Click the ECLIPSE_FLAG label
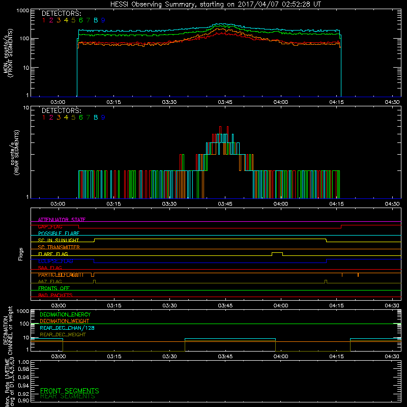 click(x=55, y=261)
